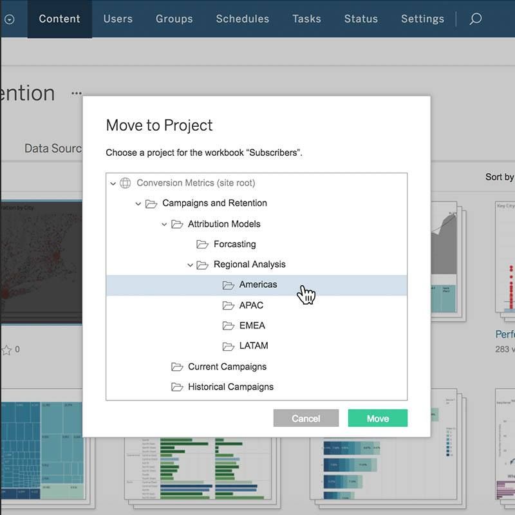Screen dimensions: 515x515
Task: Click the Current Campaigns folder icon
Action: coord(177,366)
